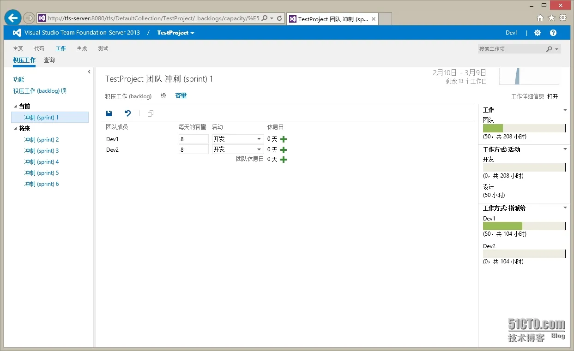Open TFS administration gear icon
The height and width of the screenshot is (351, 574).
(x=538, y=33)
